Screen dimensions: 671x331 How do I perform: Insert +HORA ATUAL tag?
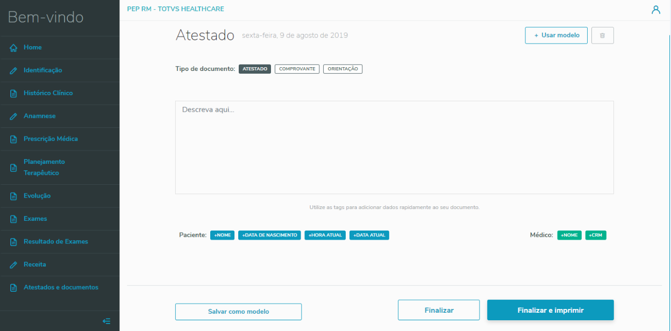click(x=325, y=235)
